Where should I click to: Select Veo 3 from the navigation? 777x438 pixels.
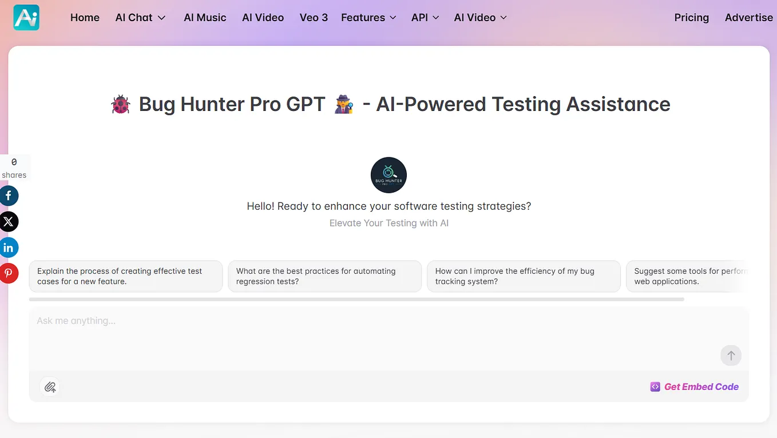coord(314,18)
